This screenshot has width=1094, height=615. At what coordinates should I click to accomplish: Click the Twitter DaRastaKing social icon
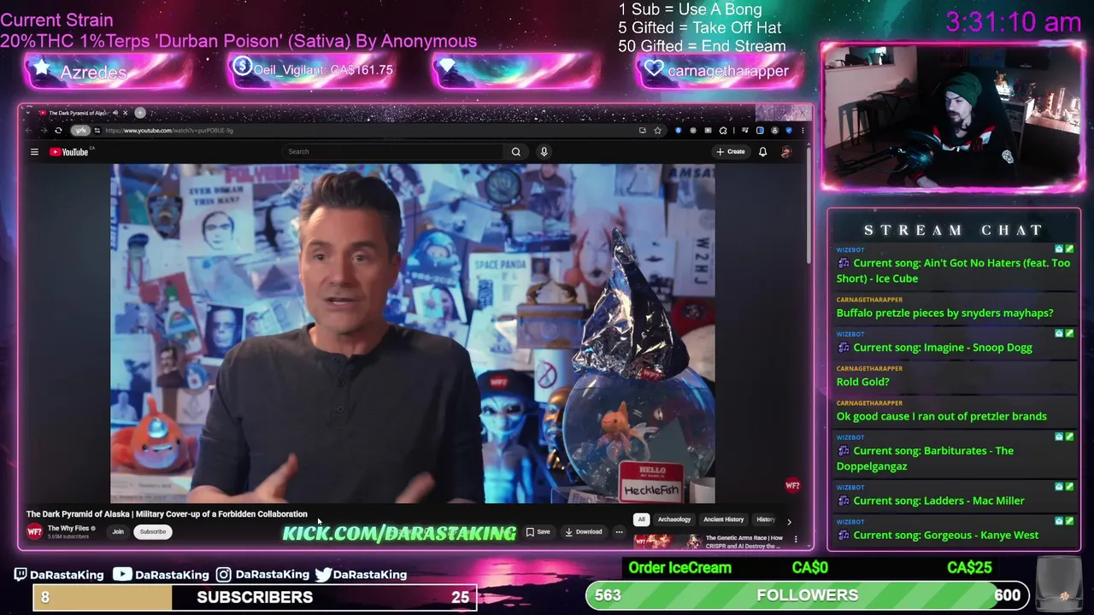[323, 575]
